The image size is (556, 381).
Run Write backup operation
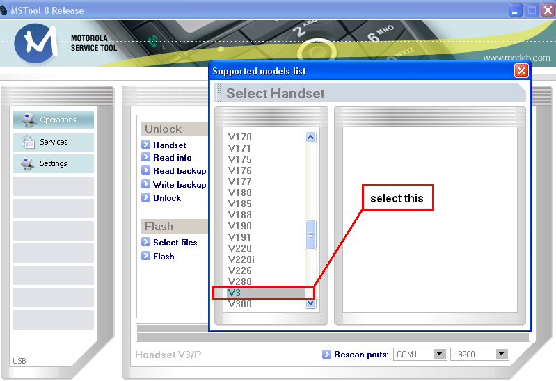click(180, 185)
